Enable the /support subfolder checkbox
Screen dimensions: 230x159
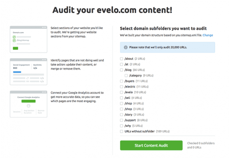coord(121,120)
